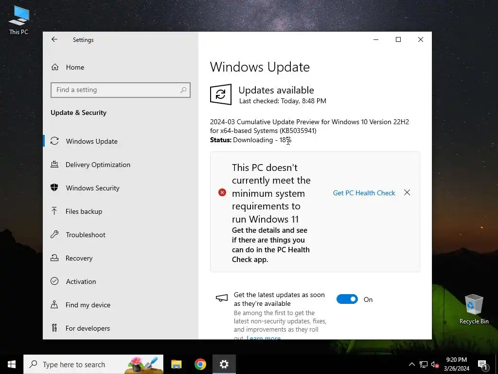This screenshot has width=498, height=374.
Task: Select Windows Update in the sidebar
Action: click(121, 141)
